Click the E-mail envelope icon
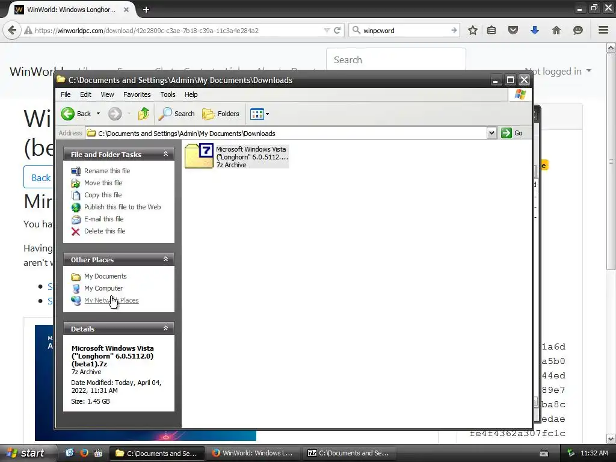 [x=76, y=220]
